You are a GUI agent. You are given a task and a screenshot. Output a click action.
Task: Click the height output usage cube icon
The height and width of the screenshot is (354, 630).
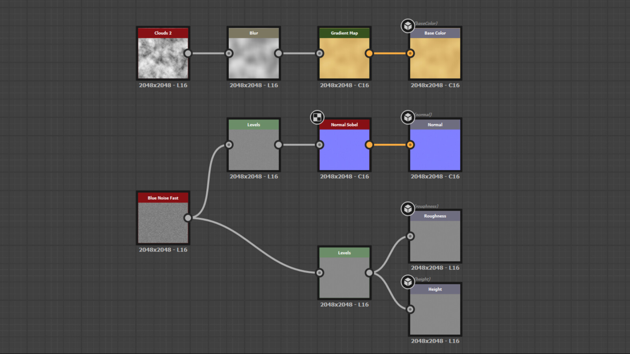click(408, 282)
